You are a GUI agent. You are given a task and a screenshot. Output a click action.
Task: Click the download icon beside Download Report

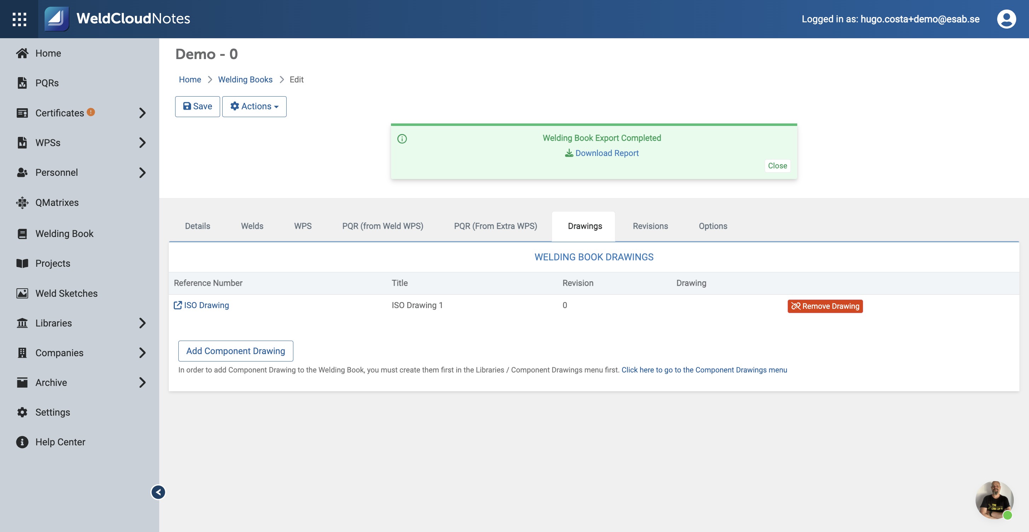pyautogui.click(x=569, y=153)
